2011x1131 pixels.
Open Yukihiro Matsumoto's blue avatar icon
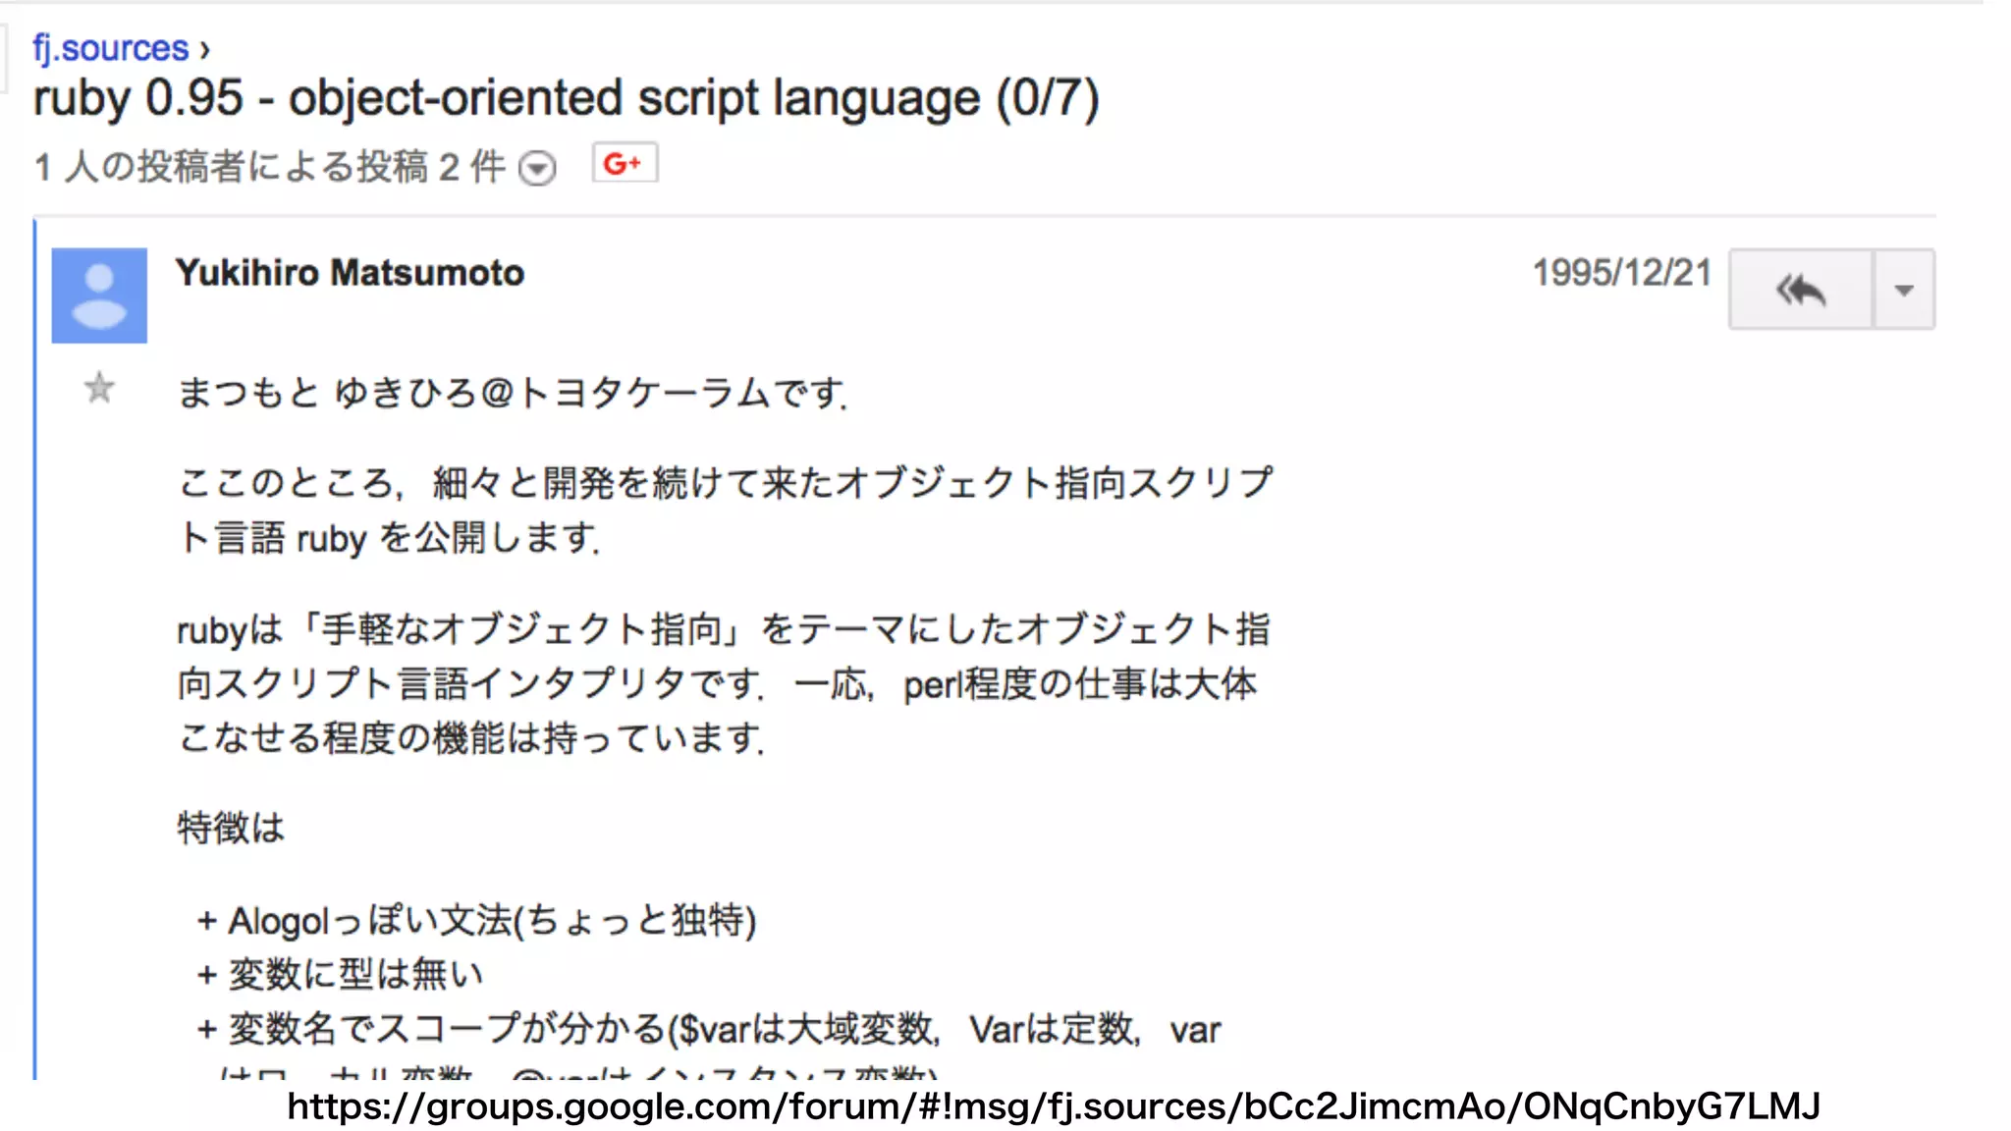[99, 295]
